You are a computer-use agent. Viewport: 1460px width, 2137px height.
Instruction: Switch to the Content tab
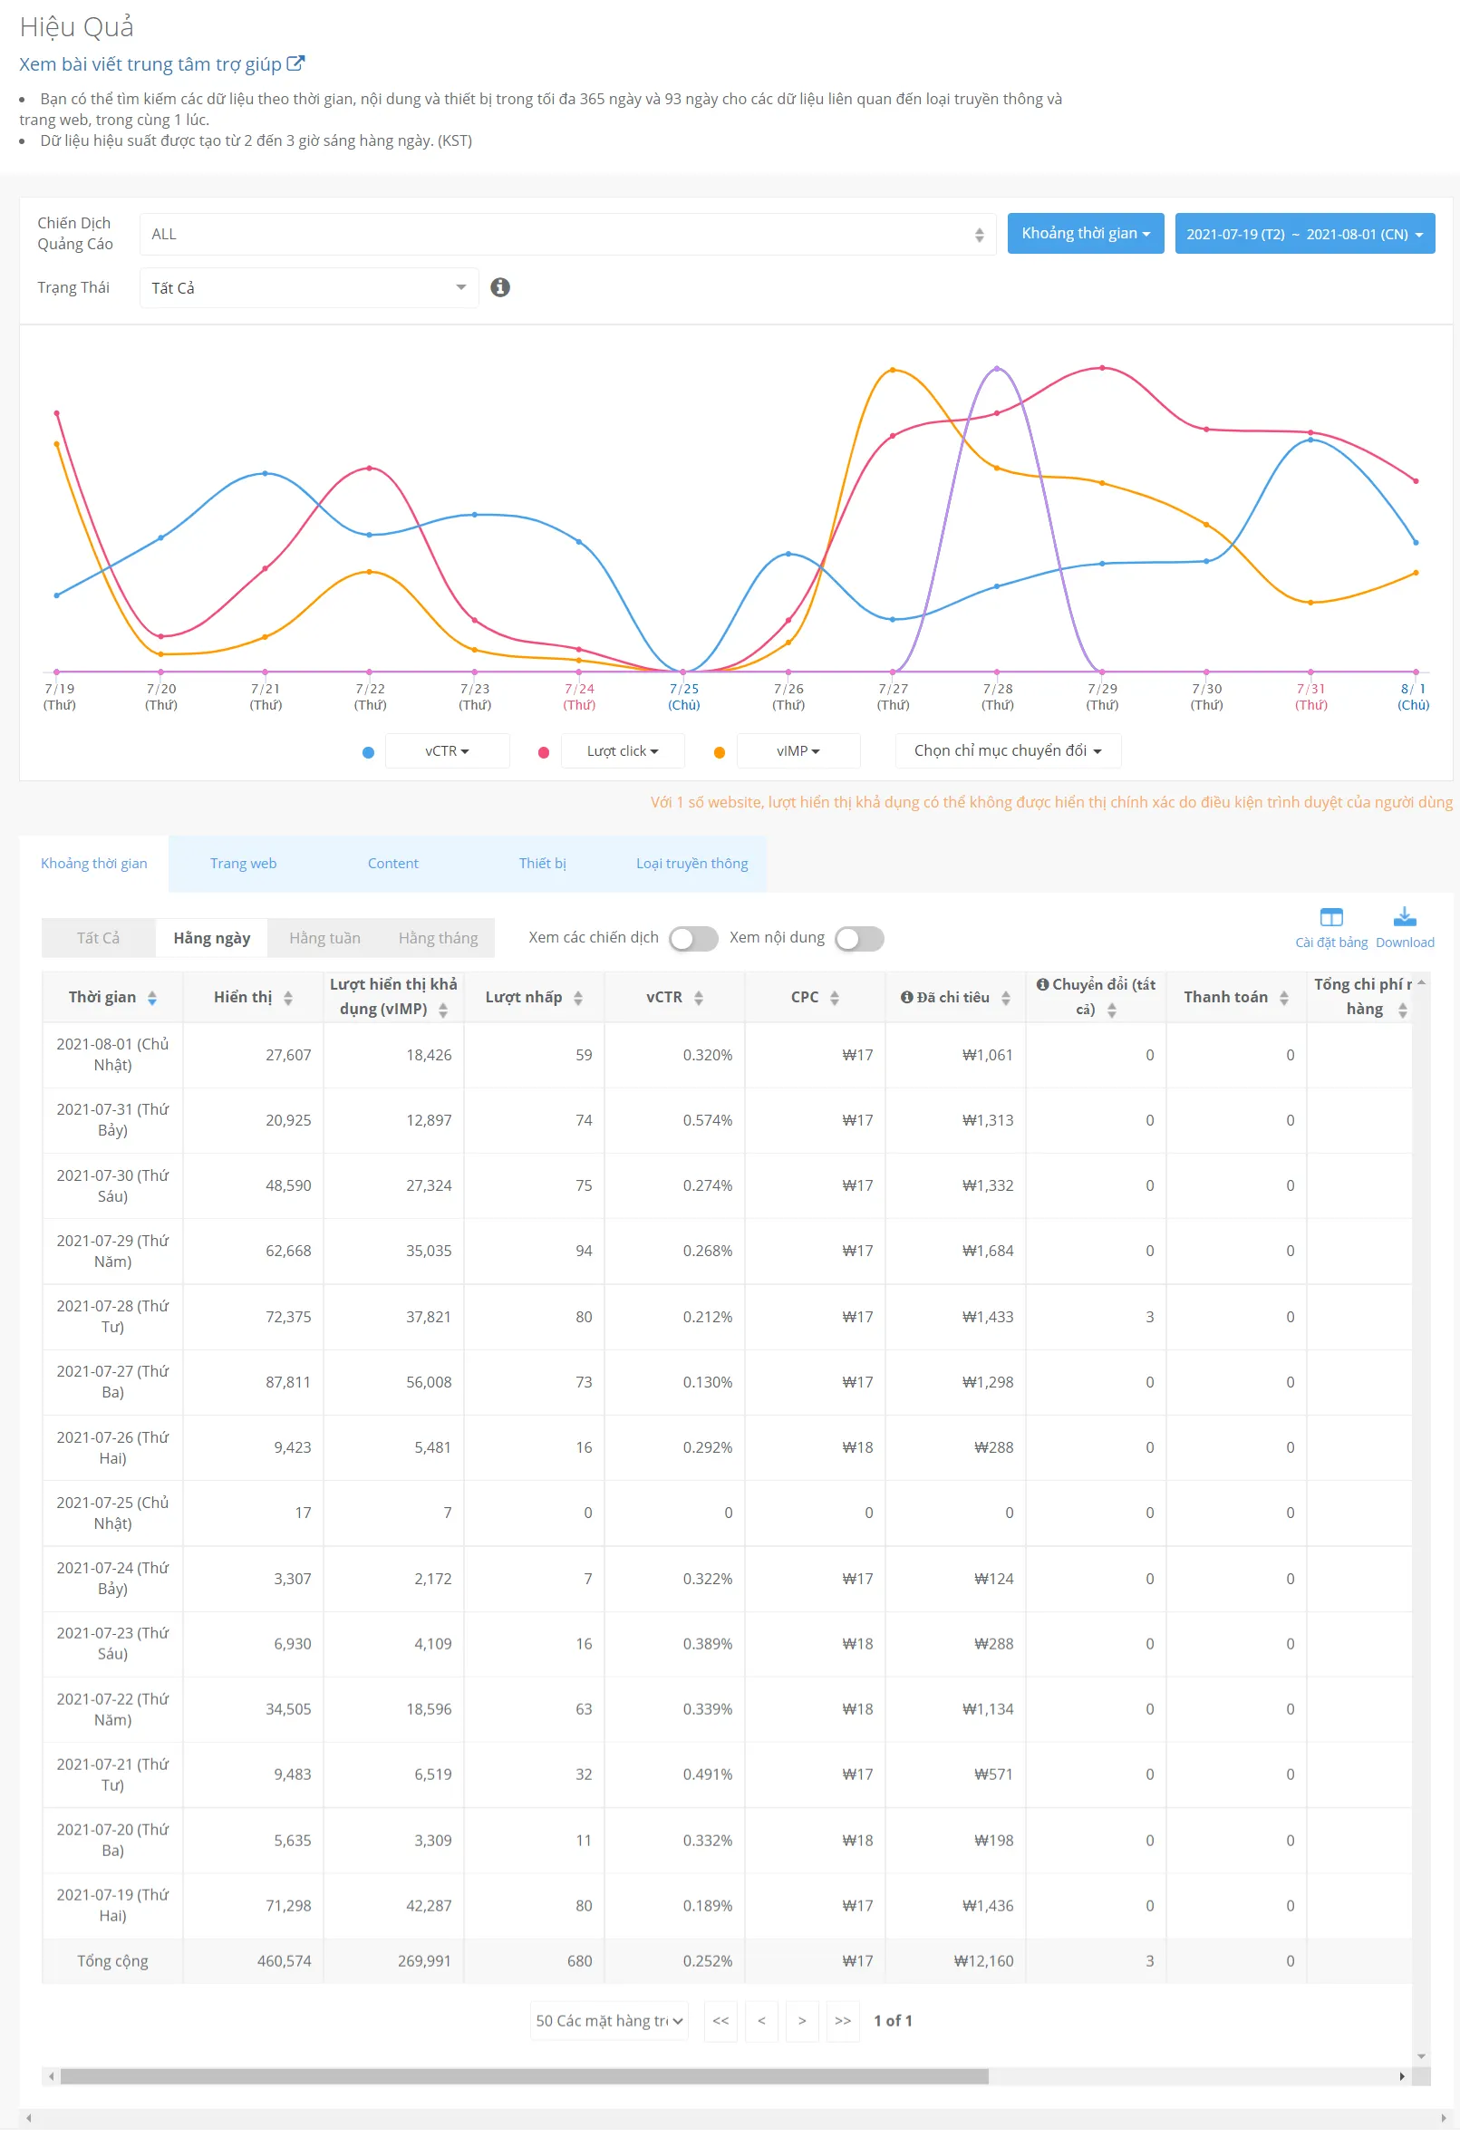pyautogui.click(x=392, y=864)
